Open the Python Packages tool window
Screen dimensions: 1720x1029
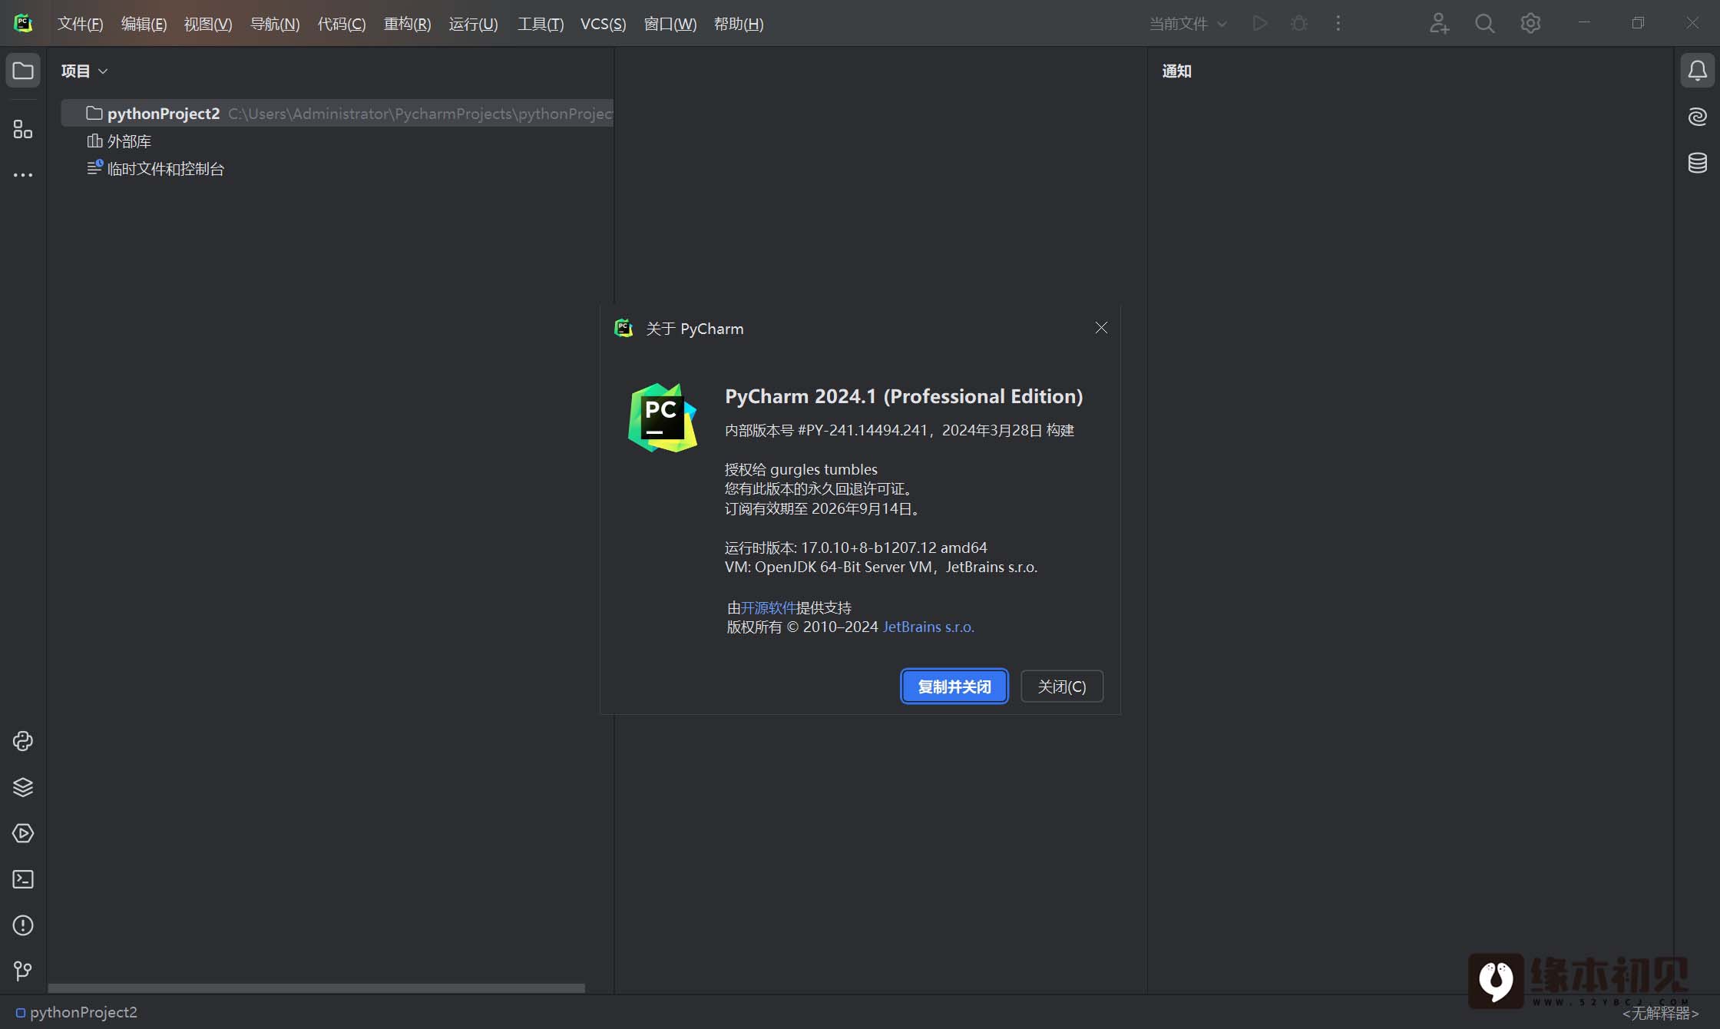23,741
